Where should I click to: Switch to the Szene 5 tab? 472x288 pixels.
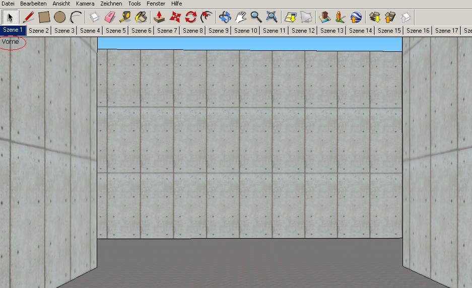point(116,31)
